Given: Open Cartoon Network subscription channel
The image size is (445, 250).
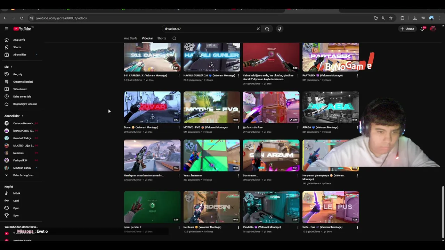Looking at the screenshot, I should pyautogui.click(x=23, y=123).
